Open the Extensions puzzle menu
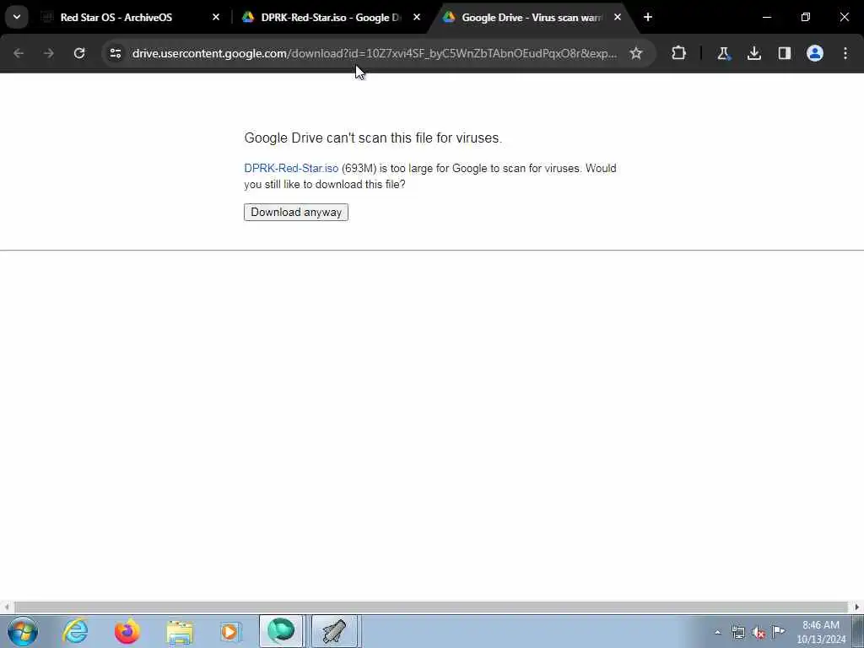This screenshot has width=864, height=648. (679, 53)
